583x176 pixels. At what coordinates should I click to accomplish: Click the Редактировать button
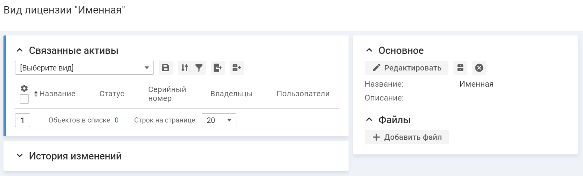406,68
